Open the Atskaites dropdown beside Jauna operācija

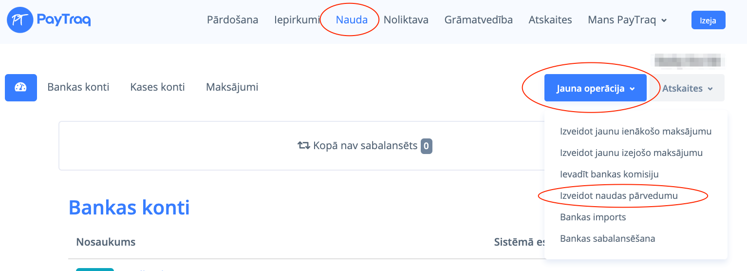pos(687,88)
